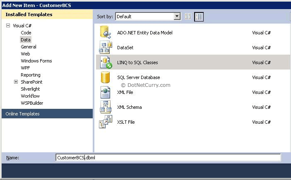Select the Silverlight category
The width and height of the screenshot is (291, 180).
(x=31, y=89)
